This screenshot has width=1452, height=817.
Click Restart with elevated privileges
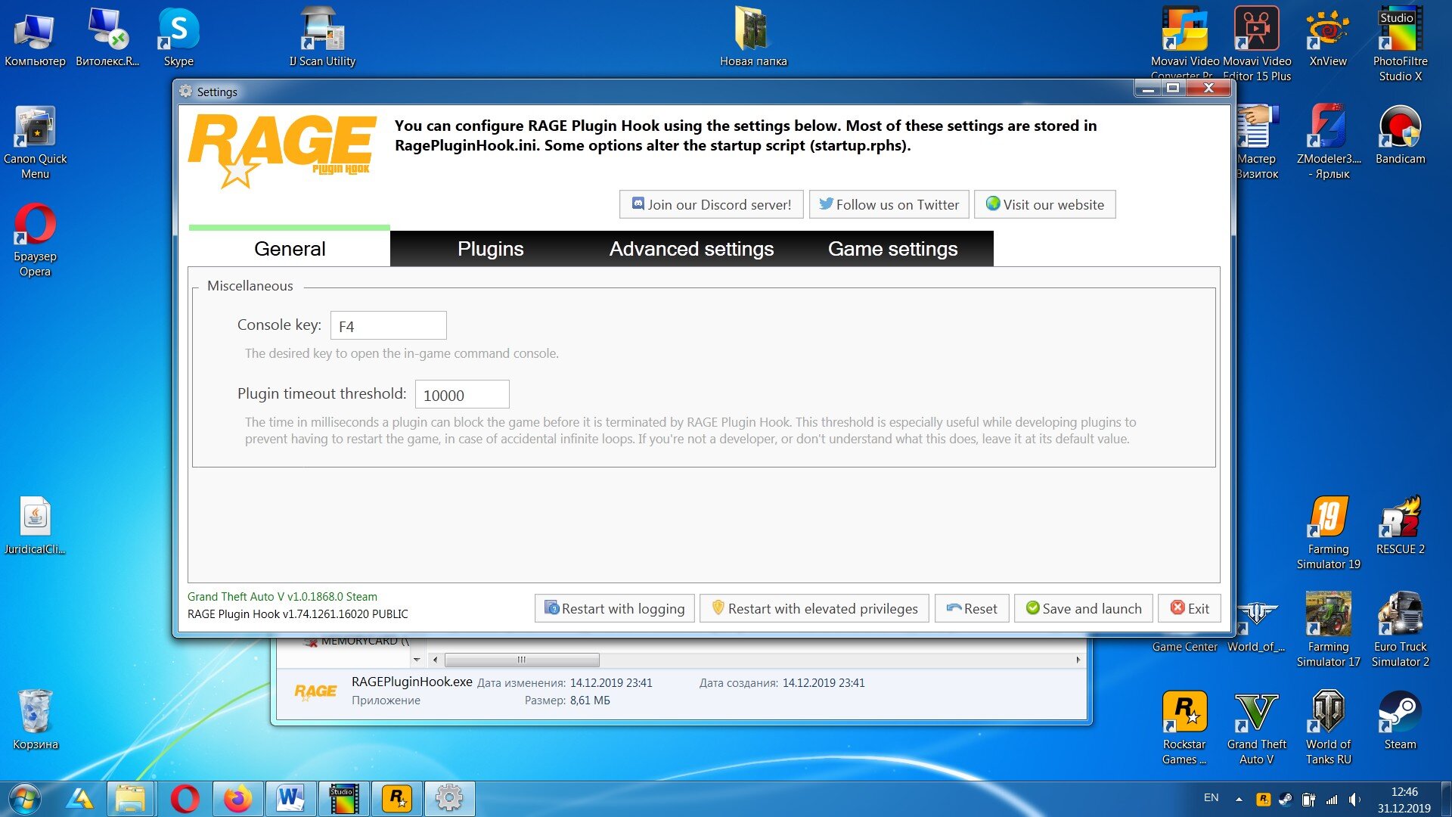coord(814,608)
